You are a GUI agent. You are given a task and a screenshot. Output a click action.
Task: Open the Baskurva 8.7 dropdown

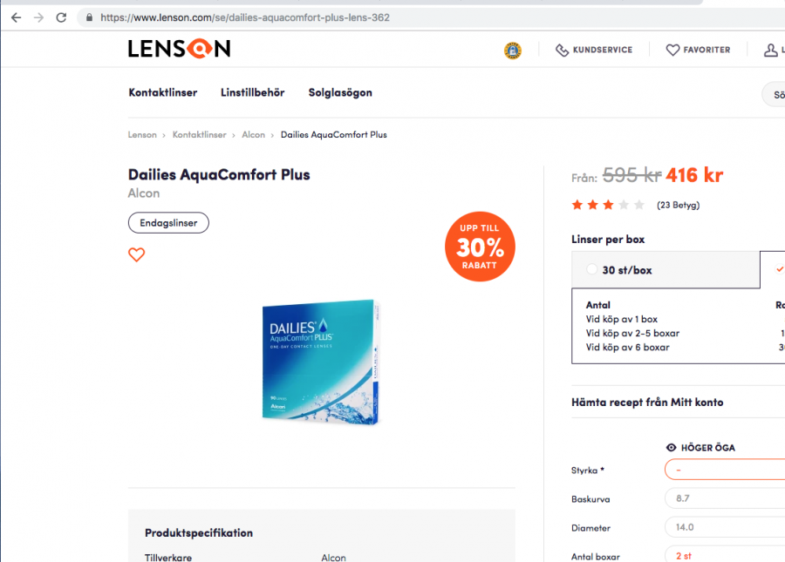coord(724,499)
